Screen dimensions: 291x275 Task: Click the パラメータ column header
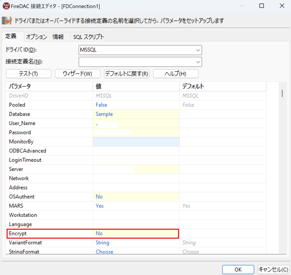point(49,87)
